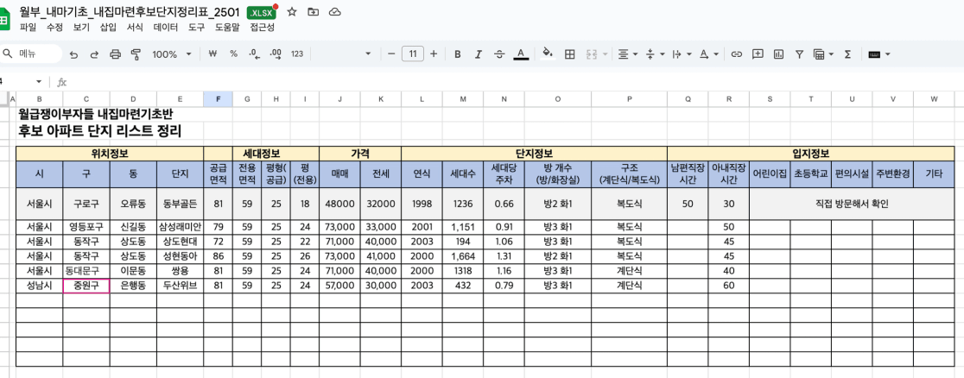Open the 서식 menu
This screenshot has height=378, width=964.
point(135,27)
